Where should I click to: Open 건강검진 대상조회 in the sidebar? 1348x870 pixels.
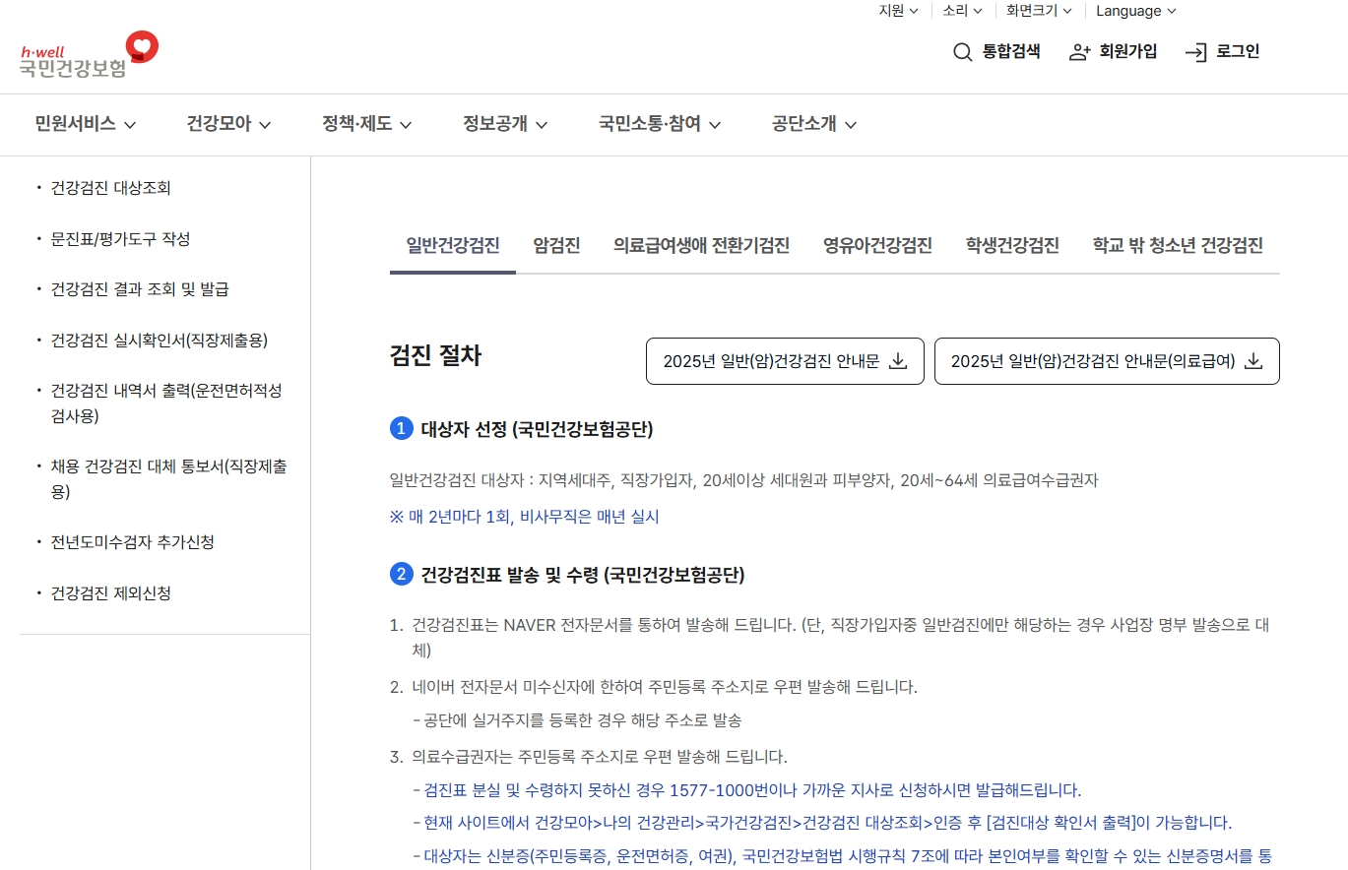click(x=110, y=188)
